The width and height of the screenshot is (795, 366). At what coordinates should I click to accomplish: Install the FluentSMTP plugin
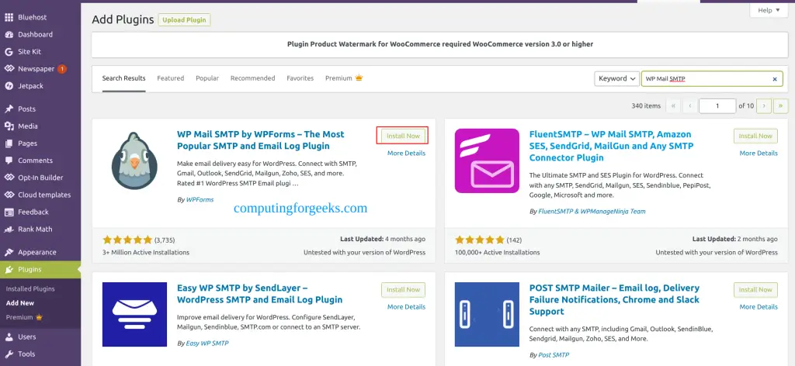755,136
